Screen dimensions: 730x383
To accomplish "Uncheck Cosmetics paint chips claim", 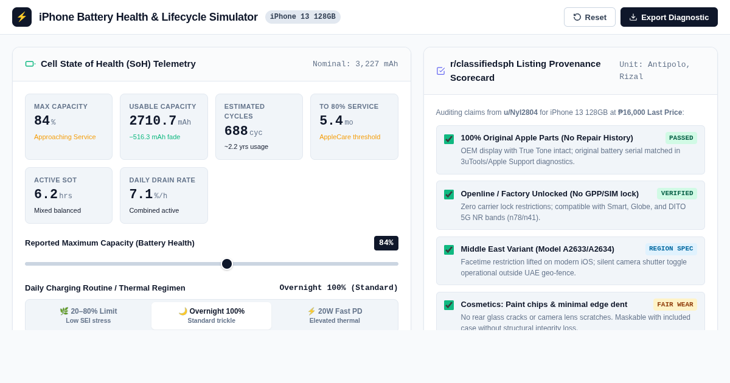I will coord(449,305).
